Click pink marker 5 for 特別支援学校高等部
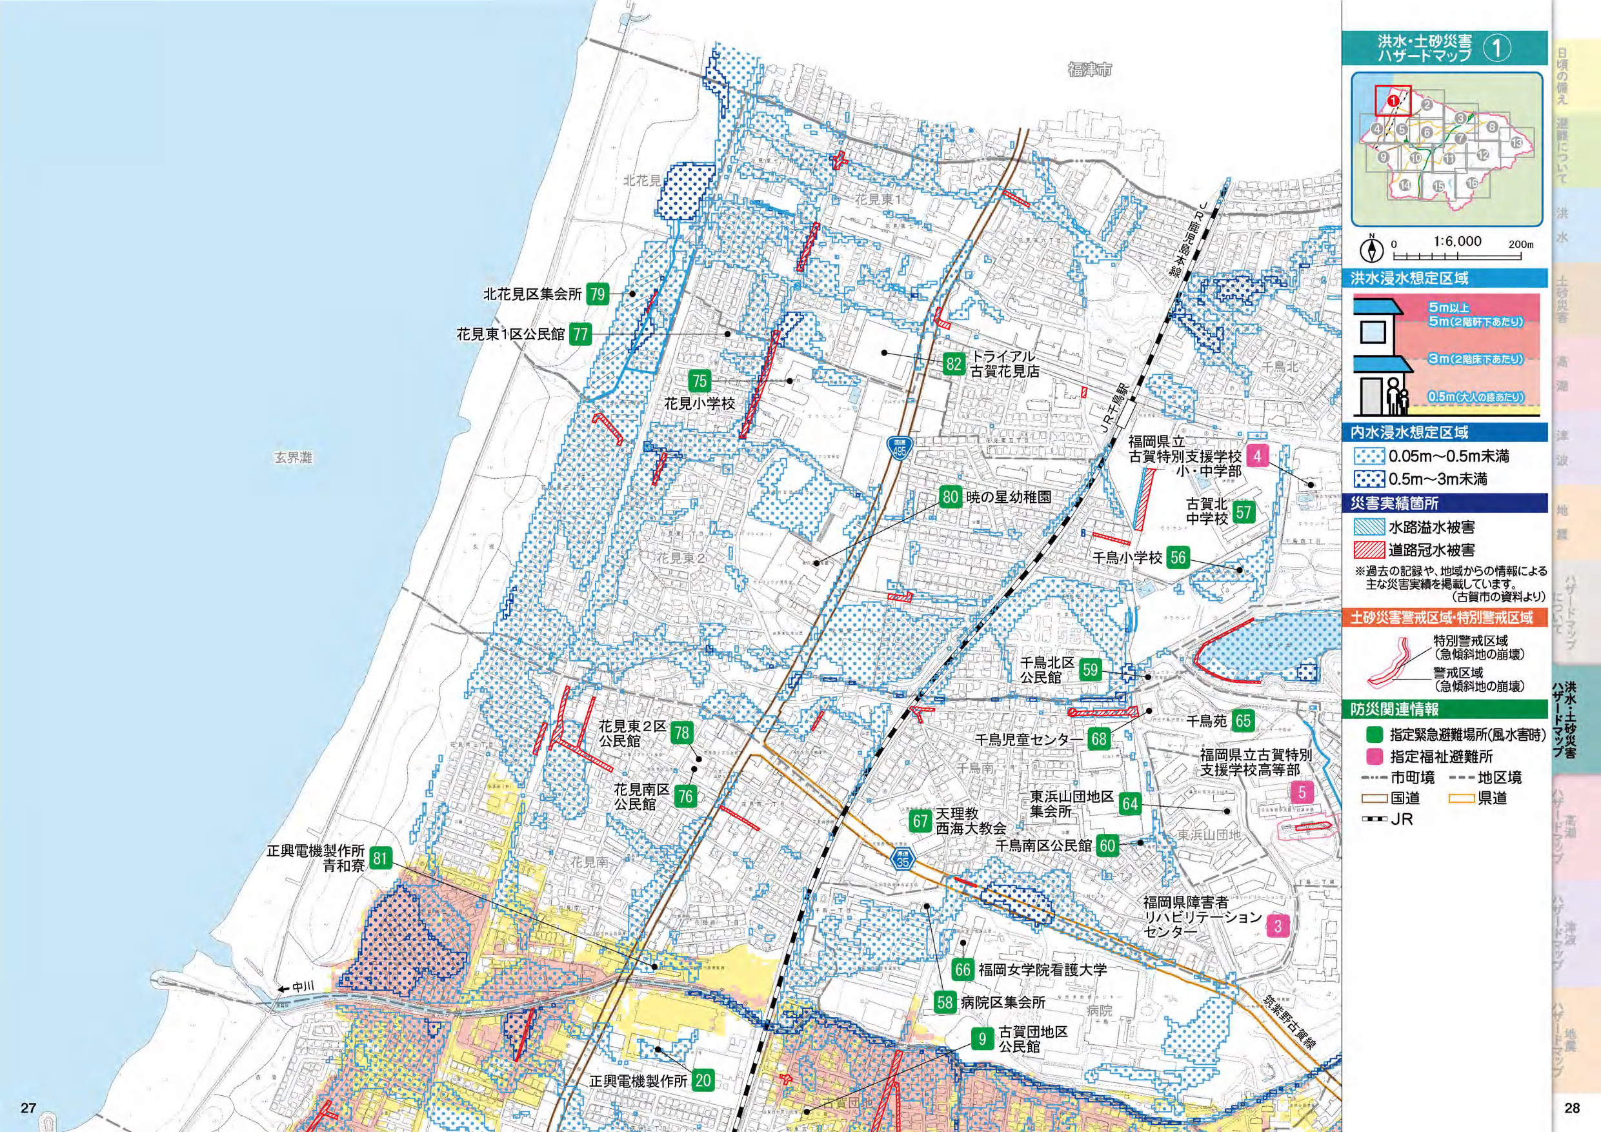Screen dimensions: 1601x1132 [x=1302, y=793]
